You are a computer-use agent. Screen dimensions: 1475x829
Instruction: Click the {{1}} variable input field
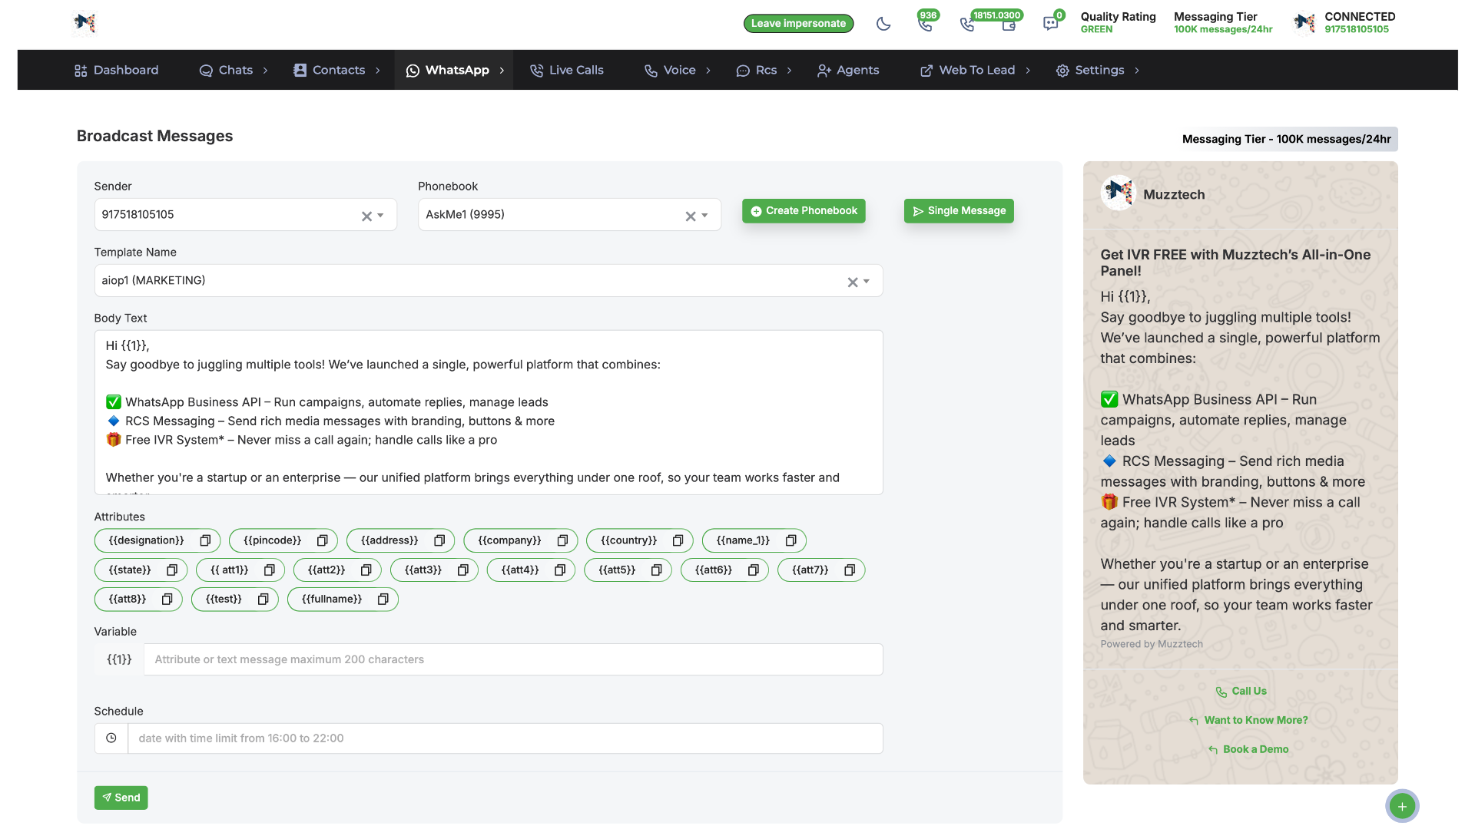point(512,659)
